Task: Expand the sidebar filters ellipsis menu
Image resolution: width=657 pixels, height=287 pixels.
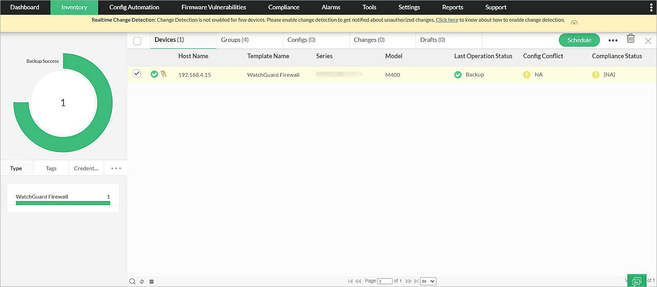Action: 115,168
